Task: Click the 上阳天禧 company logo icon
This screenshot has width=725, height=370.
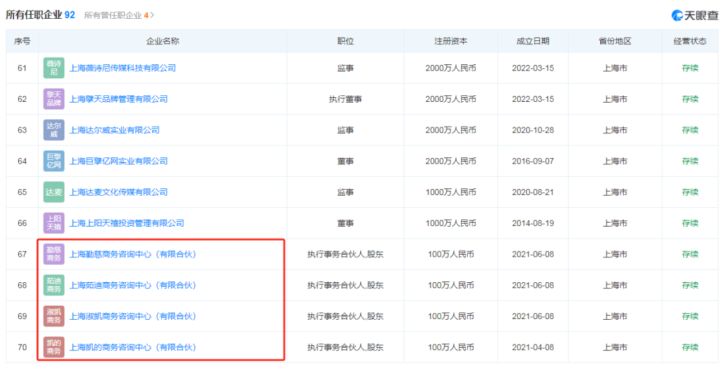Action: [x=54, y=223]
